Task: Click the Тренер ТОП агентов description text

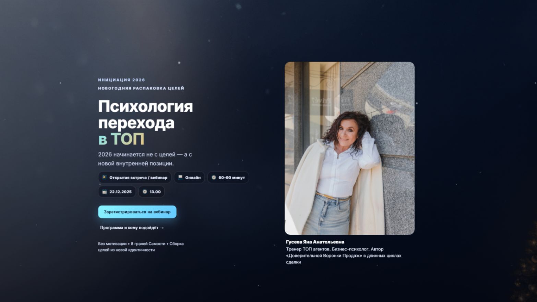Action: click(344, 255)
